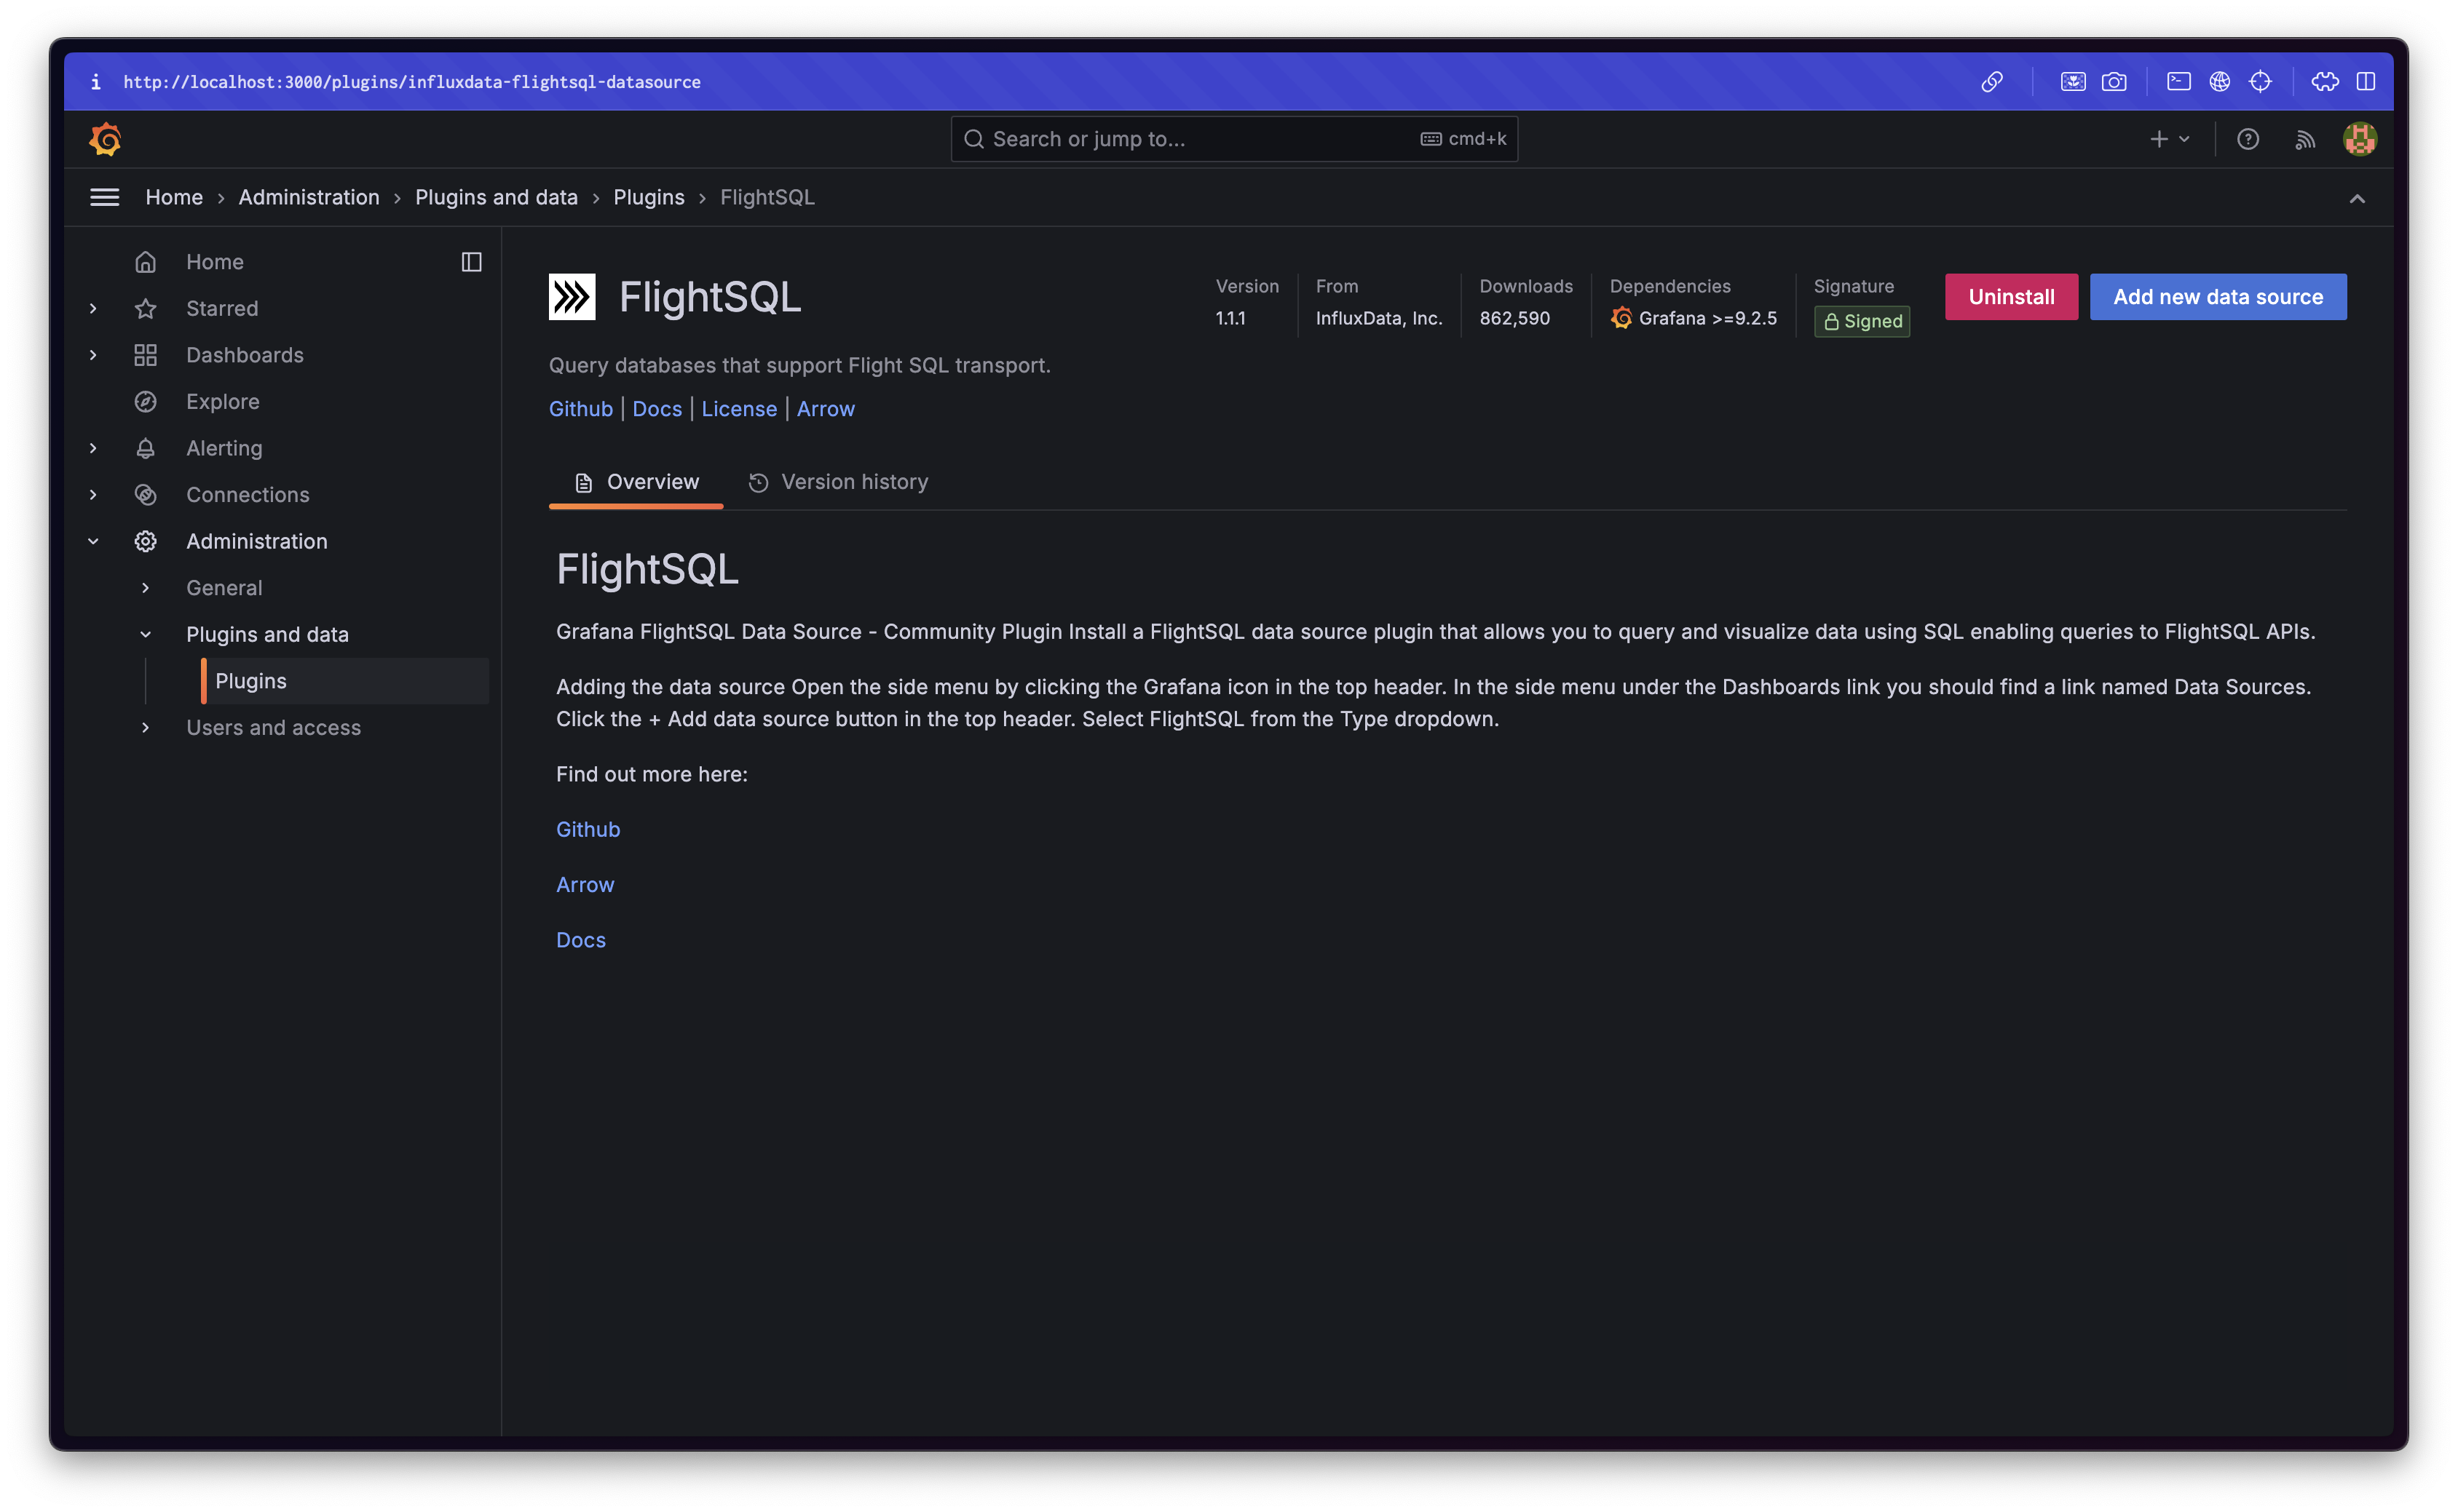This screenshot has width=2458, height=1512.
Task: Select Explore in the sidebar
Action: tap(222, 402)
